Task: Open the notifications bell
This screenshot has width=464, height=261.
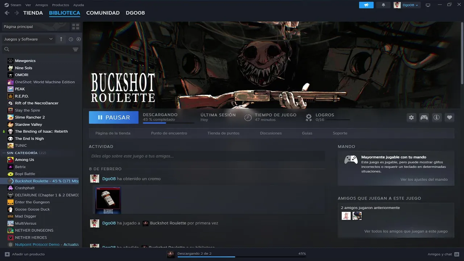Action: 384,5
